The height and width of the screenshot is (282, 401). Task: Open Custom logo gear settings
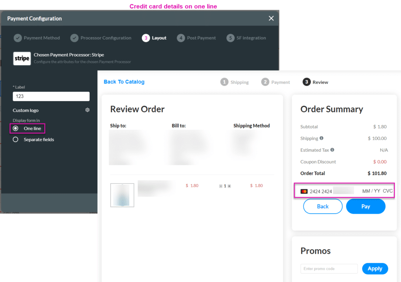point(87,110)
